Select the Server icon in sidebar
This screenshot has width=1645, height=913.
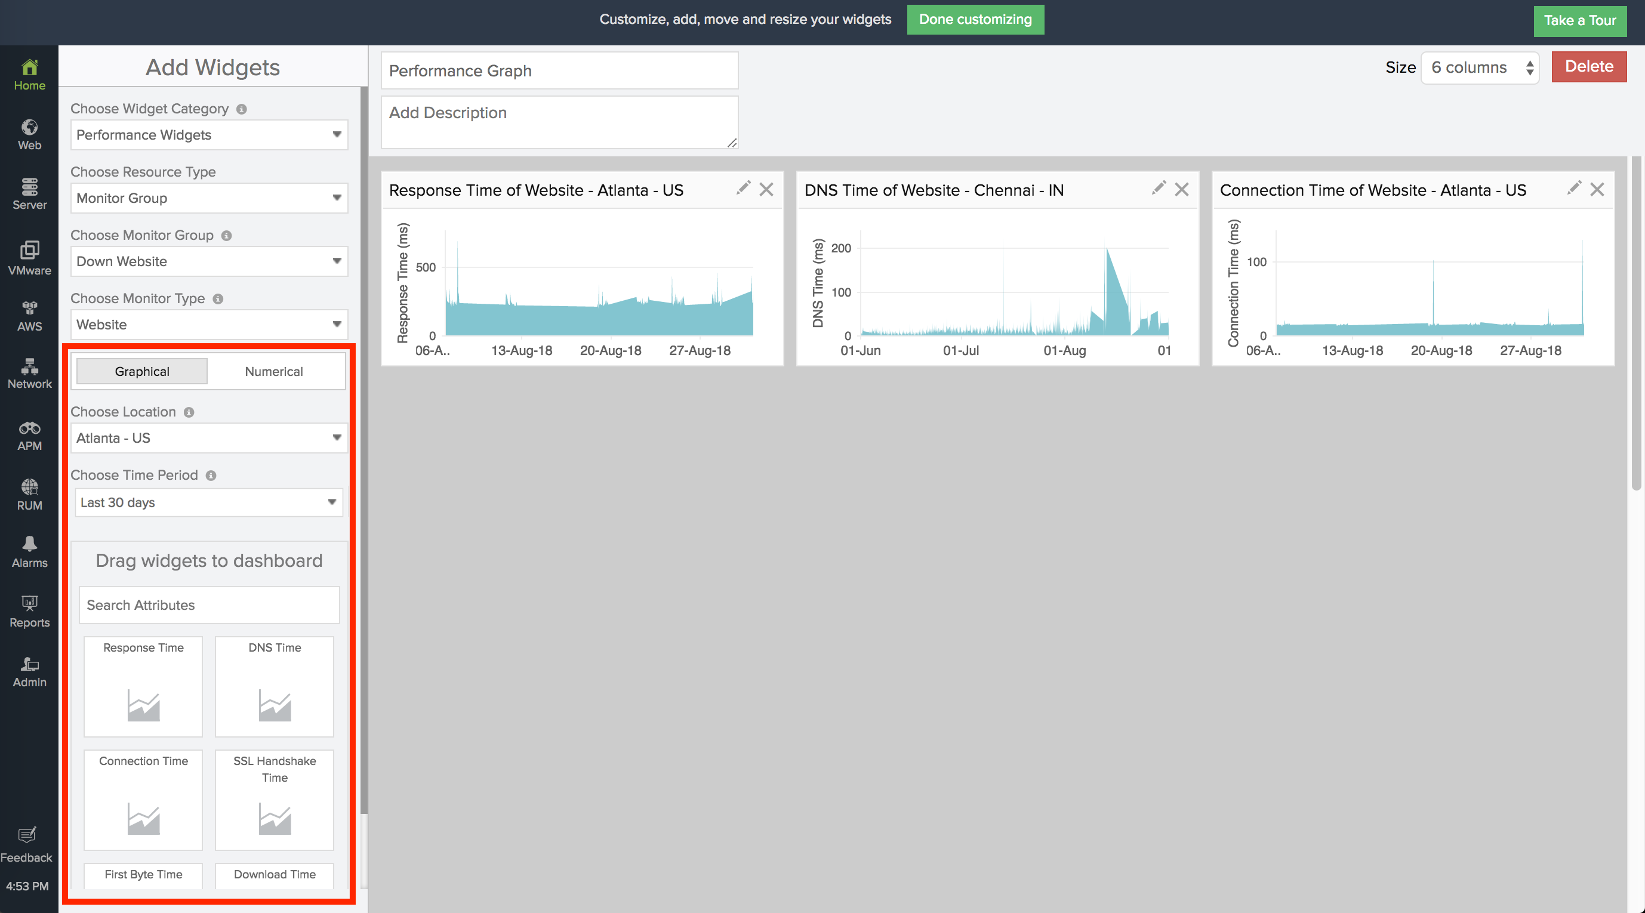(29, 193)
